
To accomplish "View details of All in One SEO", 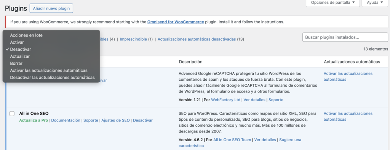I will coord(265,140).
